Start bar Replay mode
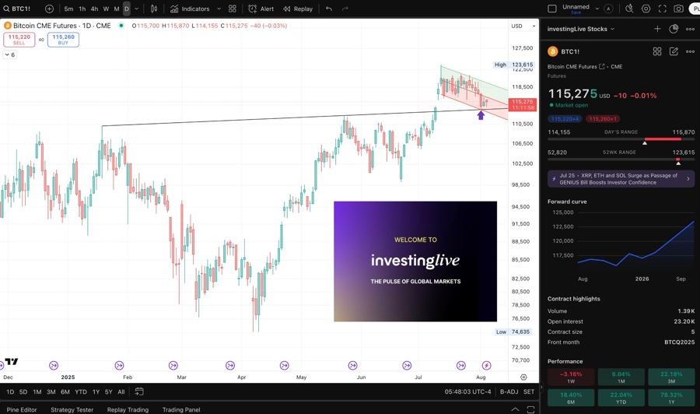The width and height of the screenshot is (700, 414). point(298,9)
